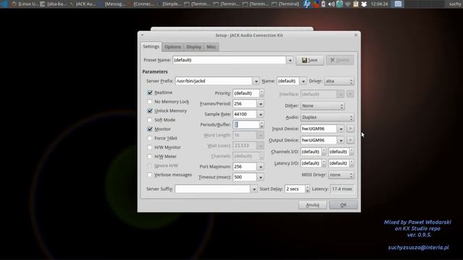Open the volume speaker tray icon
Viewport: 463px width, 260px height.
tap(331, 4)
